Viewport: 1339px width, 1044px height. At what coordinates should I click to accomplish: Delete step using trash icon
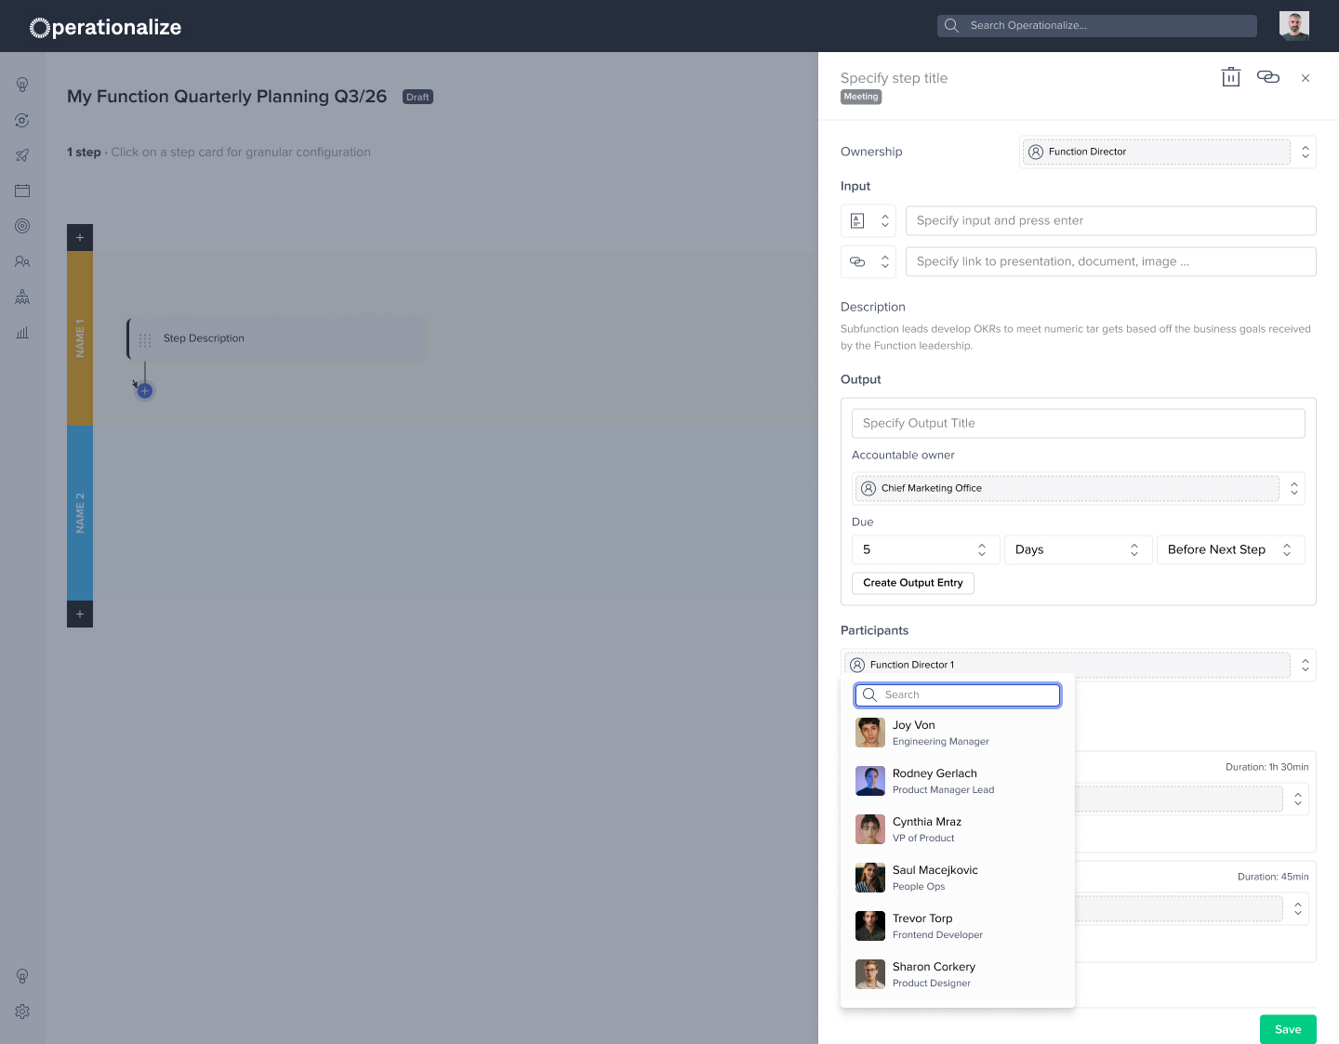pyautogui.click(x=1231, y=77)
